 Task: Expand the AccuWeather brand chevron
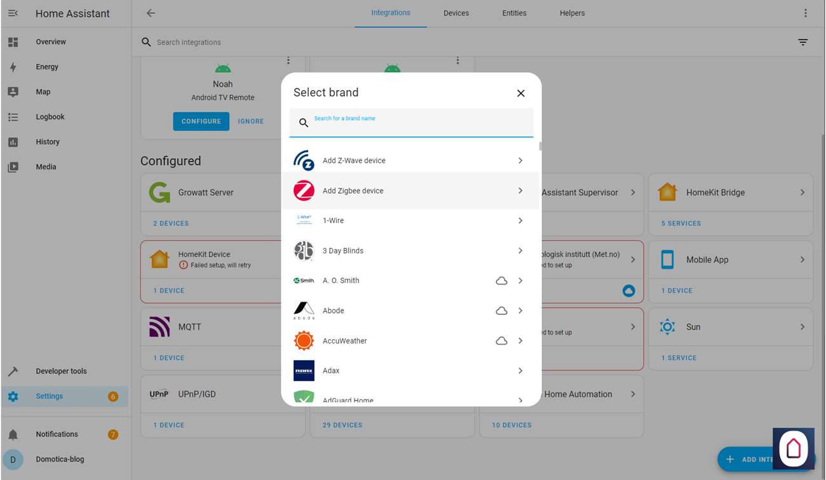(x=520, y=341)
